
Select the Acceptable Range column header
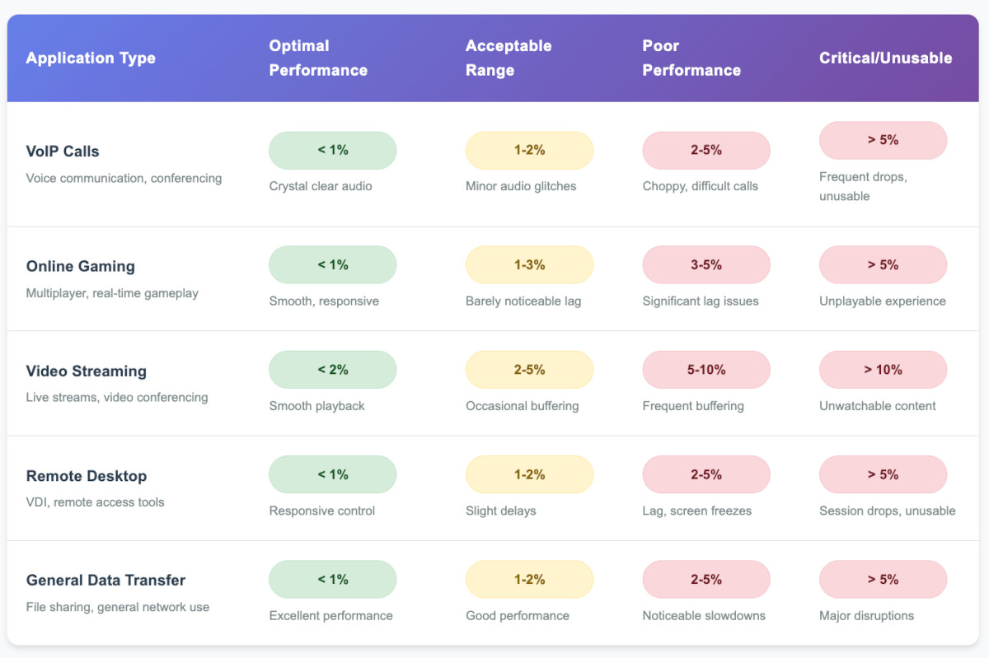[508, 58]
